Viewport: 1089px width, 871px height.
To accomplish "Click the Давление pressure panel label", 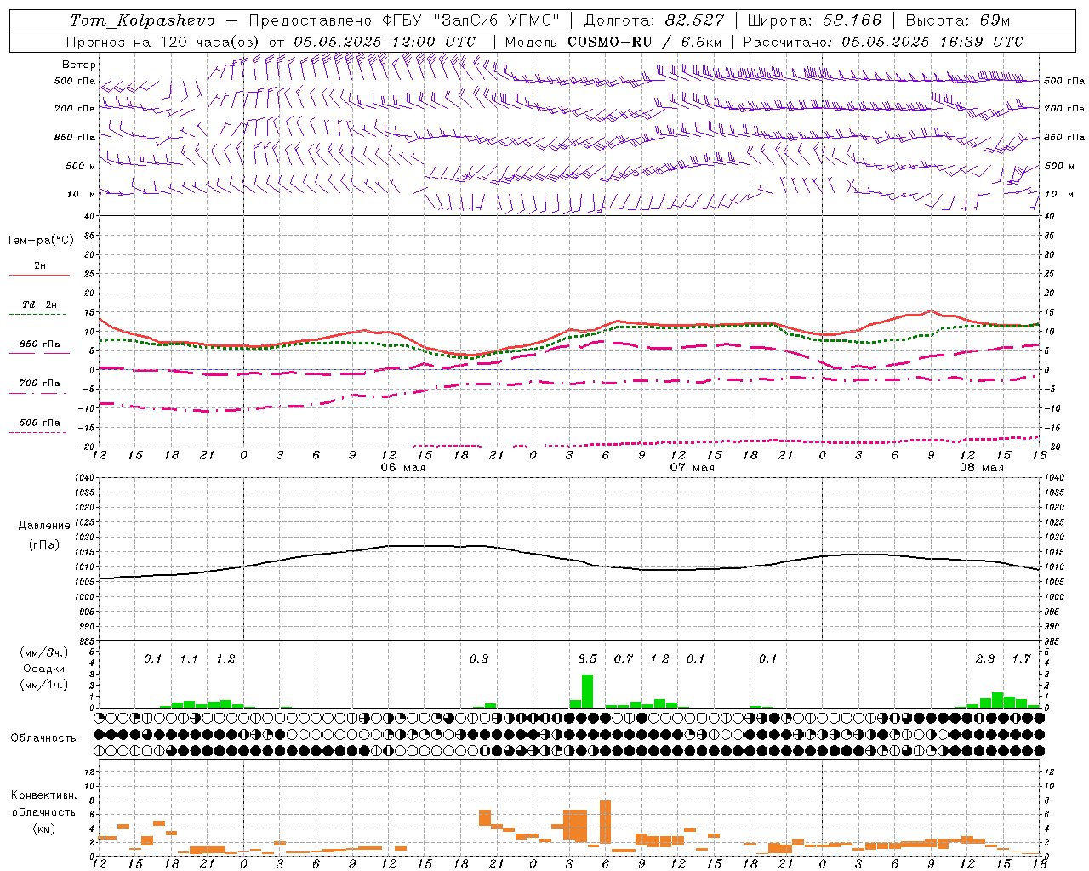I will [x=44, y=526].
